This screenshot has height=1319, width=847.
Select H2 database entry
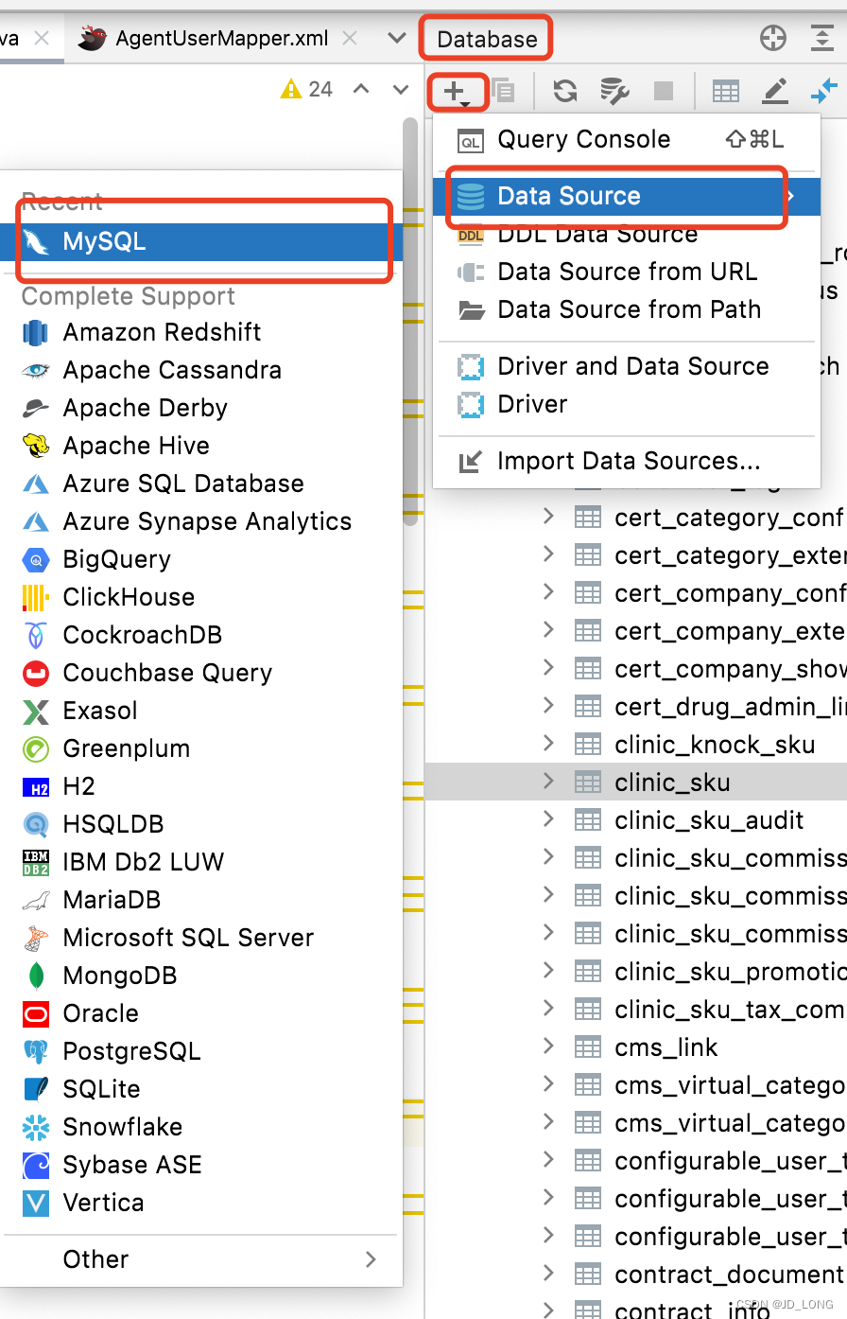click(x=201, y=786)
